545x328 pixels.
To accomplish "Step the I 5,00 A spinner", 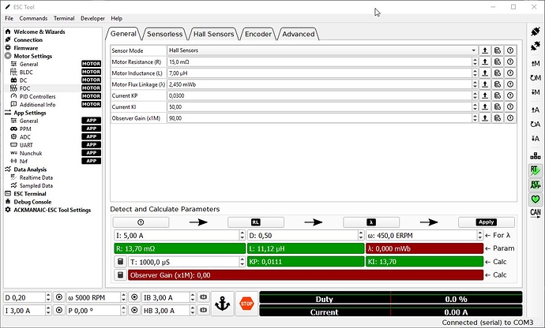I will pyautogui.click(x=241, y=235).
